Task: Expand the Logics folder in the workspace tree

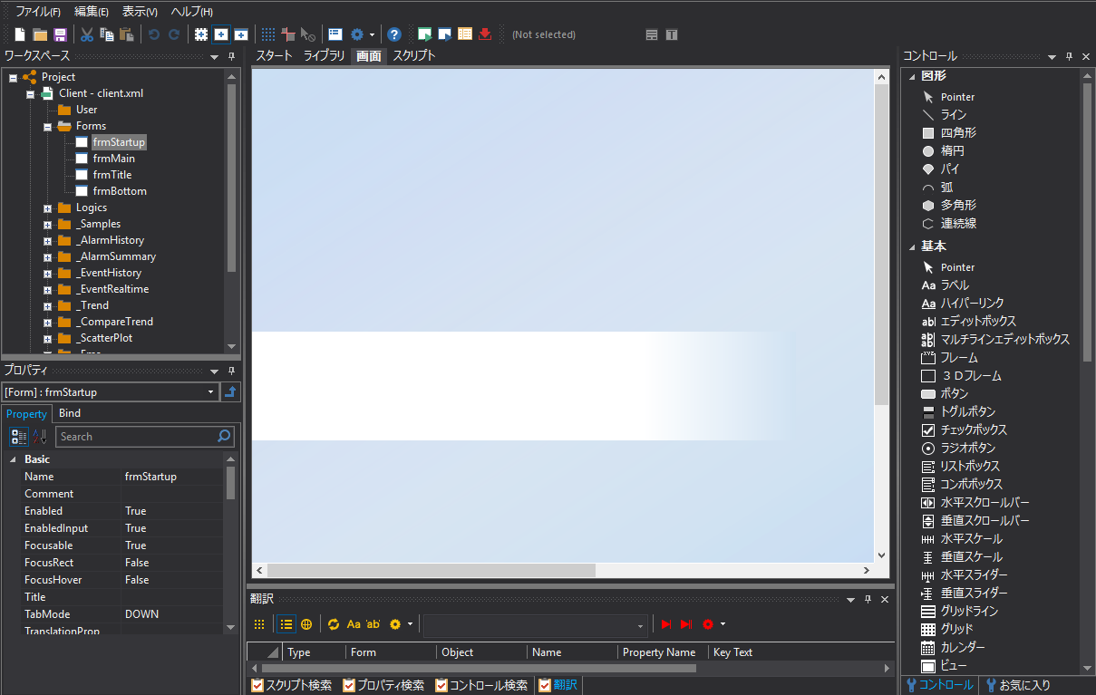Action: pos(47,208)
